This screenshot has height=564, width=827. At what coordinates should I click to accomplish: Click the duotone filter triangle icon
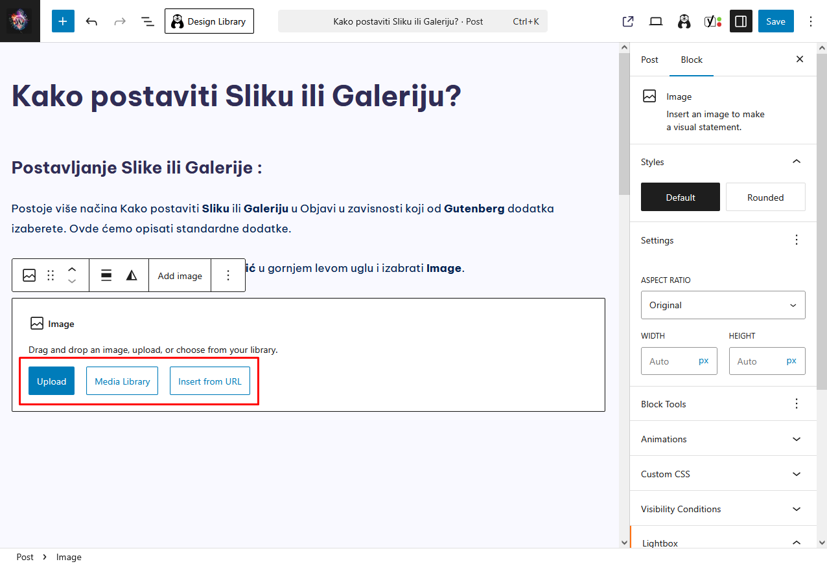tap(132, 275)
